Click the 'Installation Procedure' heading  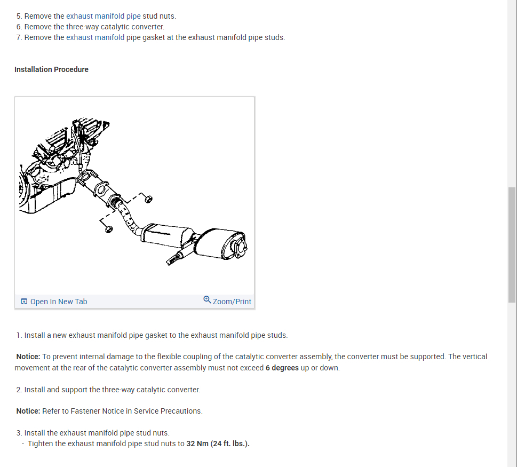coord(51,69)
